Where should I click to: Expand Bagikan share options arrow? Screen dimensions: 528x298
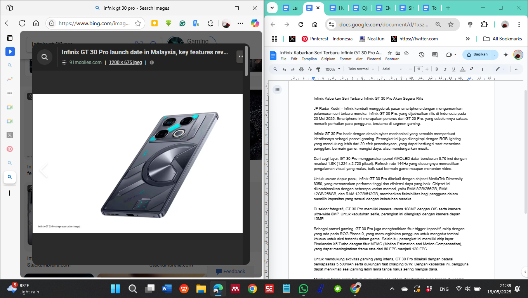pyautogui.click(x=494, y=55)
